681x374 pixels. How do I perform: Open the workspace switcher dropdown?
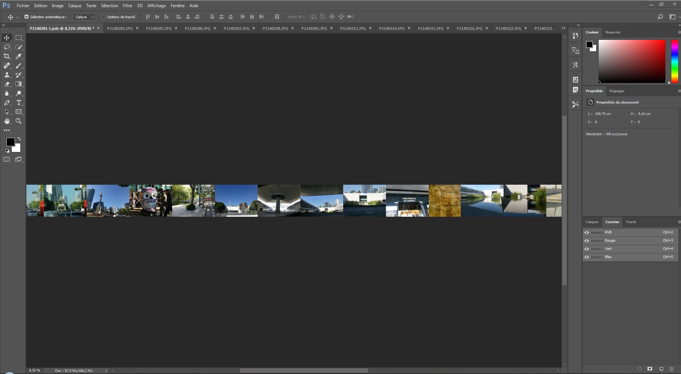674,17
